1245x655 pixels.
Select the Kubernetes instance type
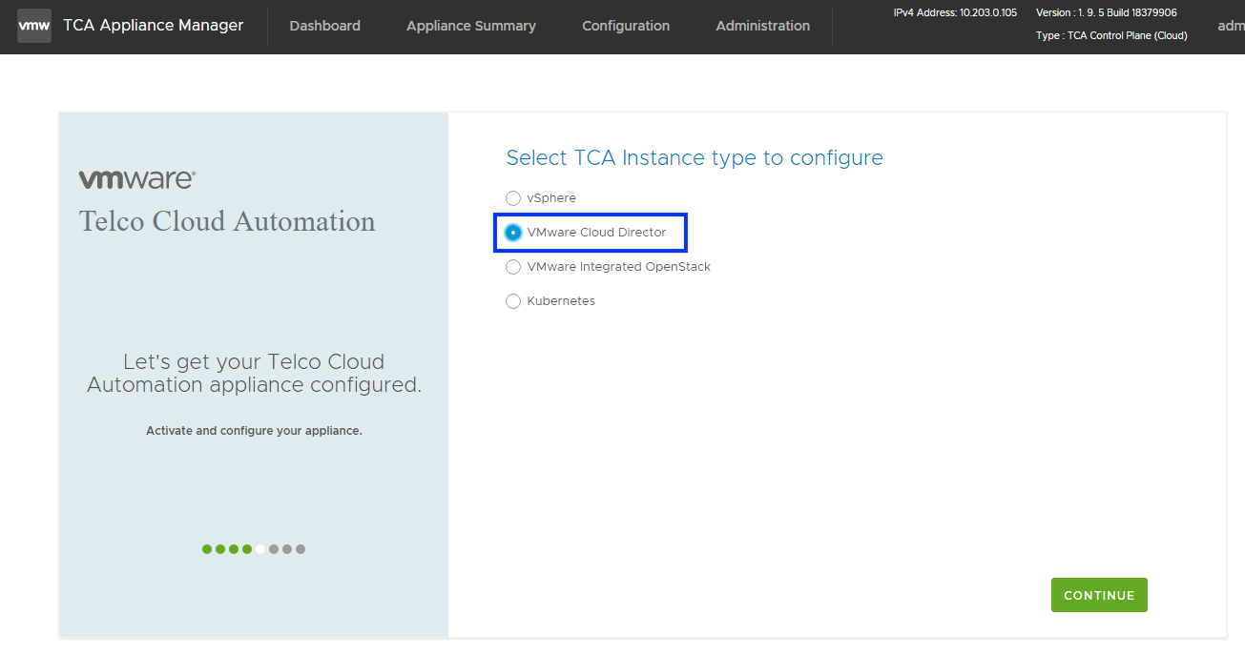(x=513, y=301)
